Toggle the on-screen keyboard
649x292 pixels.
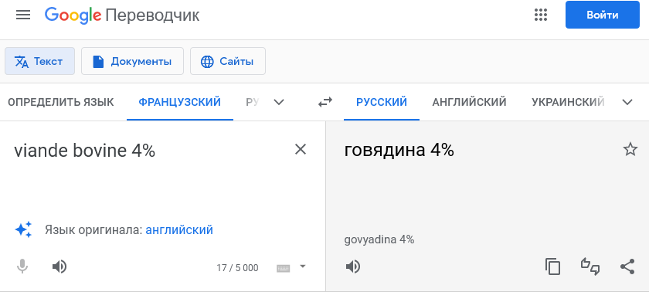pos(283,268)
